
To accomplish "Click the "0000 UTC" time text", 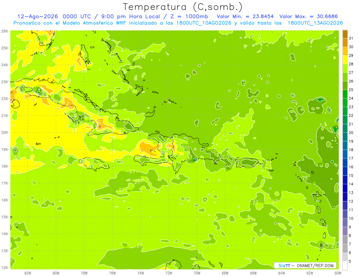I will (77, 16).
